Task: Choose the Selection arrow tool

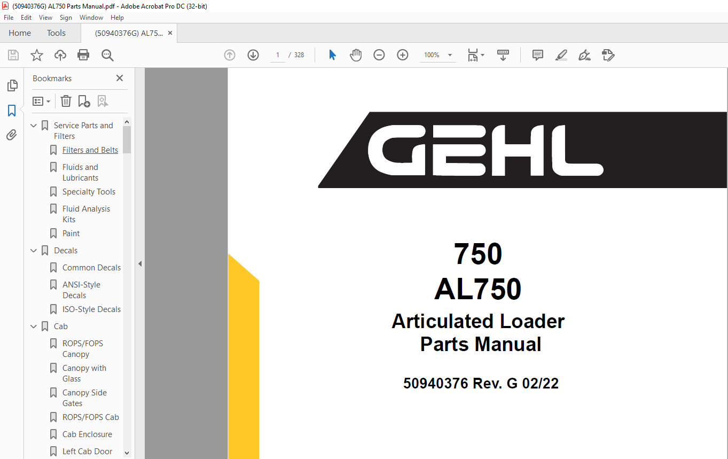Action: tap(332, 55)
